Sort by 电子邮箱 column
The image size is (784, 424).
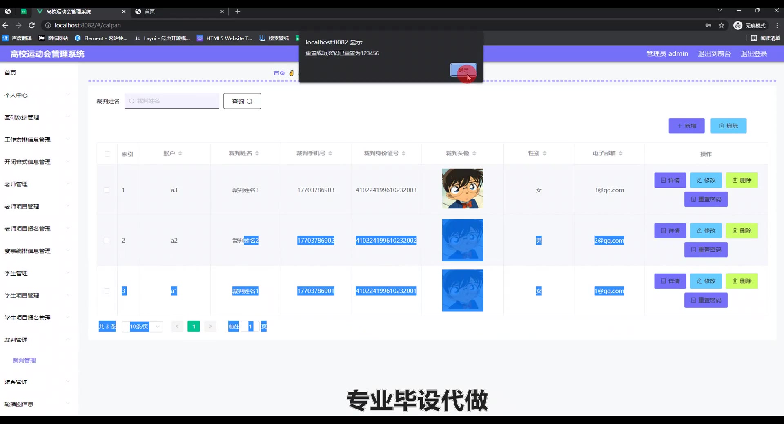[621, 153]
